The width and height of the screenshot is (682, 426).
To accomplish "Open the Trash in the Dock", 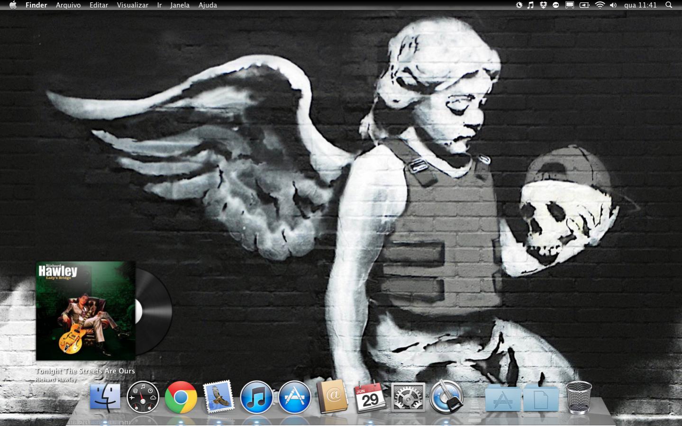I will tap(579, 397).
